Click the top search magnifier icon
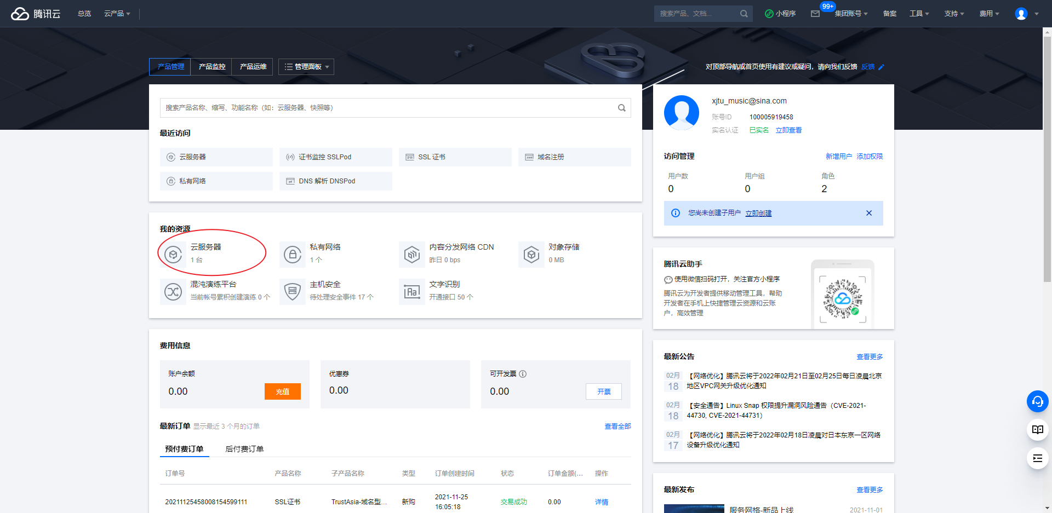1052x513 pixels. click(744, 14)
